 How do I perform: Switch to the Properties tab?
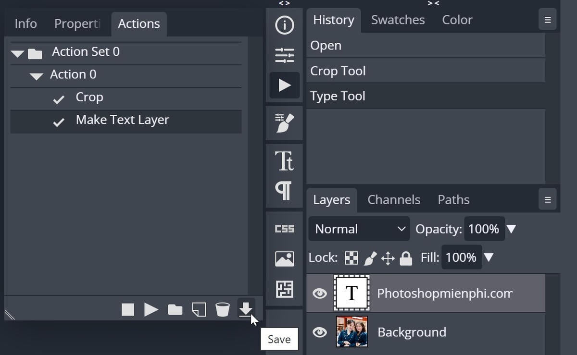77,24
